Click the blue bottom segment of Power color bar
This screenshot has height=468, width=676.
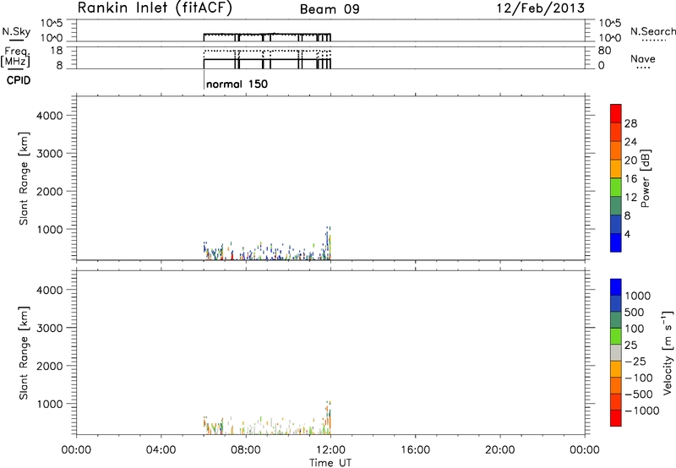pyautogui.click(x=616, y=242)
